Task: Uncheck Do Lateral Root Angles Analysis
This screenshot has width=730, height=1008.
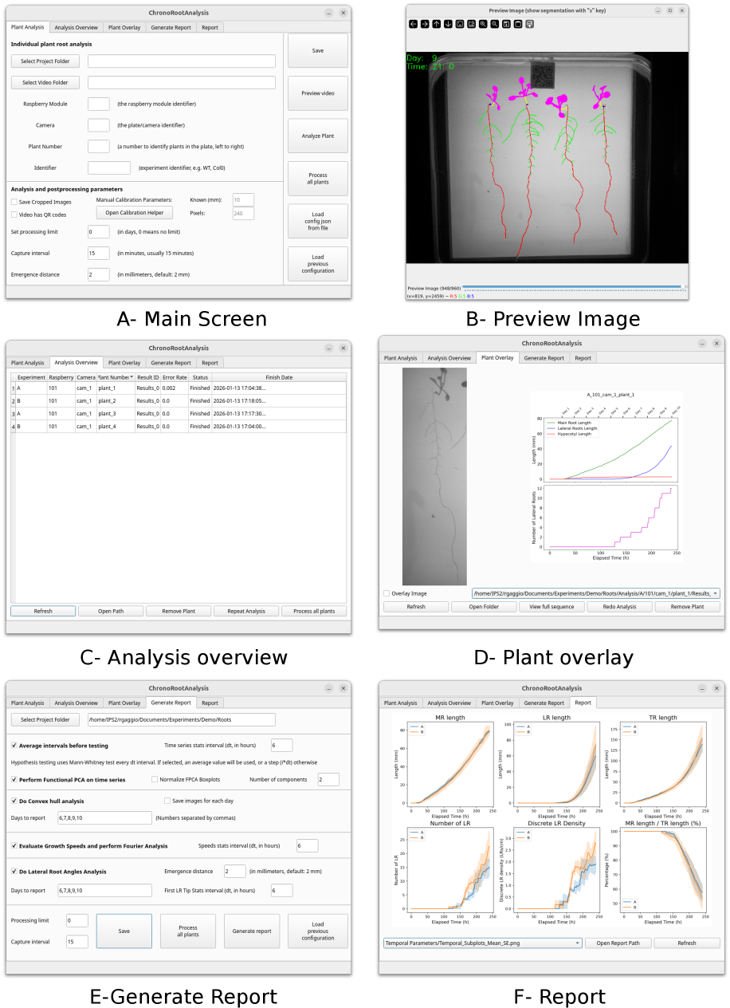Action: point(14,872)
